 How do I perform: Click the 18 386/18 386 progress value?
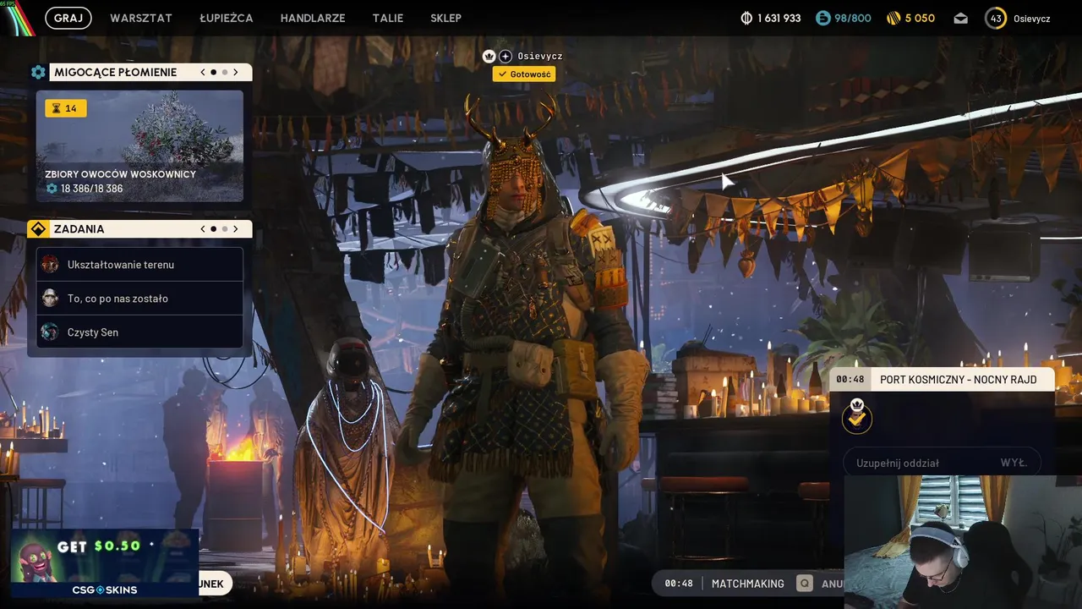[91, 189]
